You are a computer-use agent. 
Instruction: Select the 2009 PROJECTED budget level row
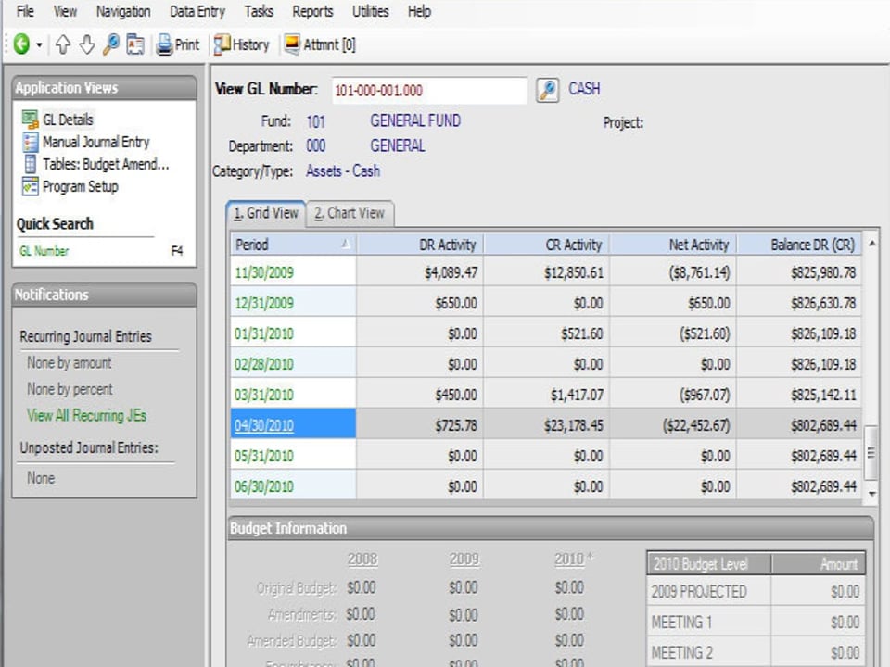pyautogui.click(x=756, y=592)
